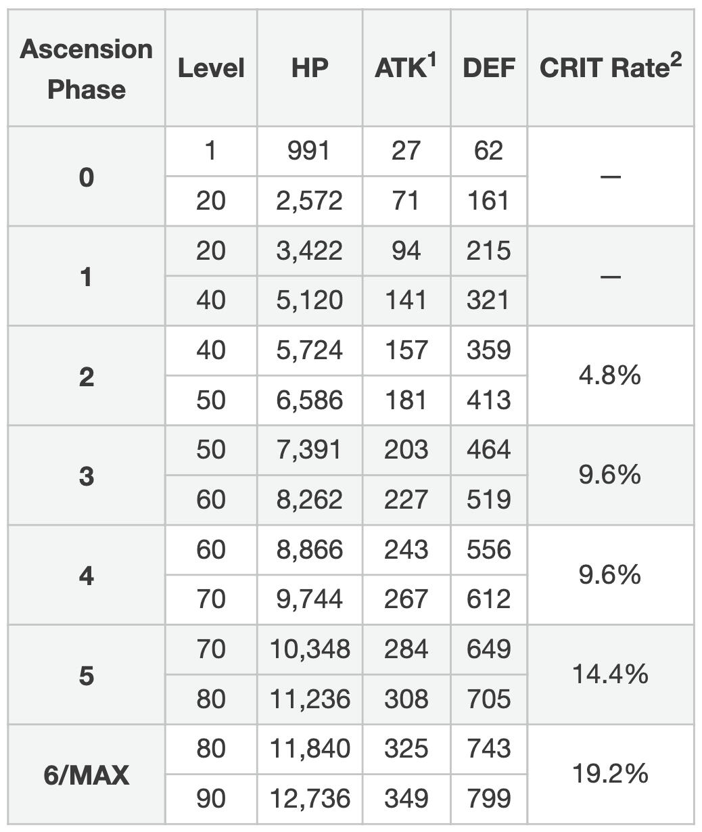The height and width of the screenshot is (832, 702).
Task: Click the 19.2% CRIT Rate cell
Action: click(610, 773)
